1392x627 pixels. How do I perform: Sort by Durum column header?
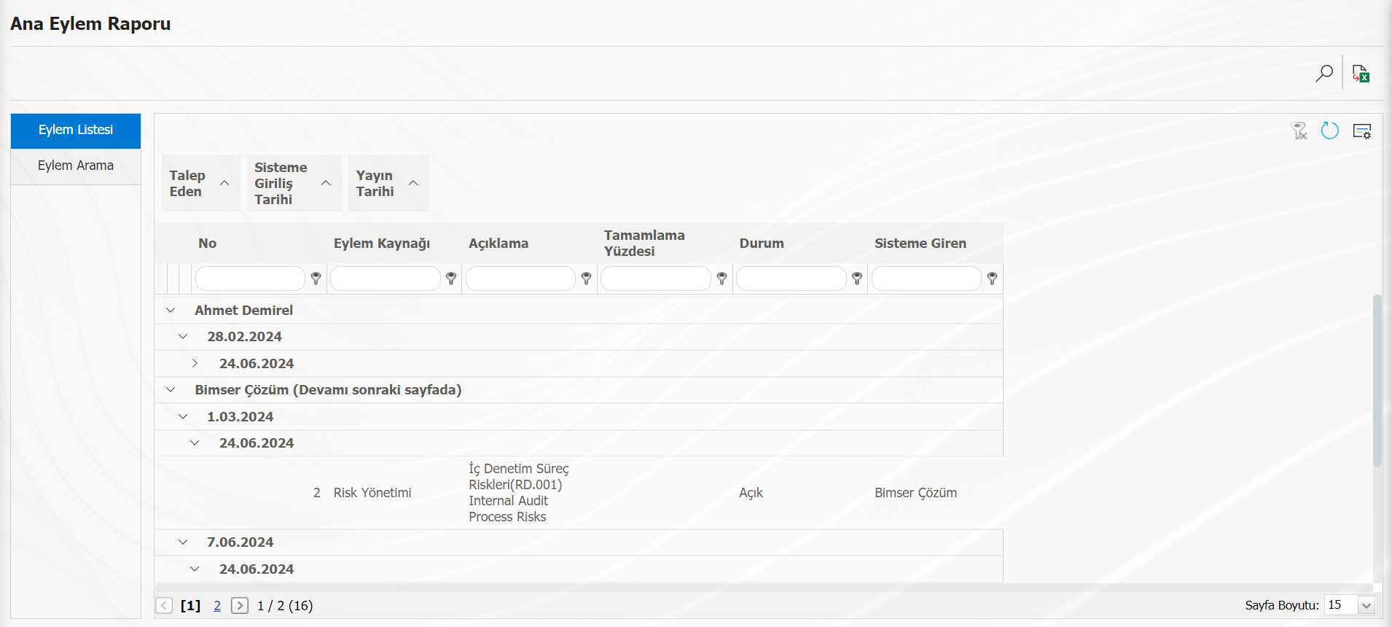point(762,244)
